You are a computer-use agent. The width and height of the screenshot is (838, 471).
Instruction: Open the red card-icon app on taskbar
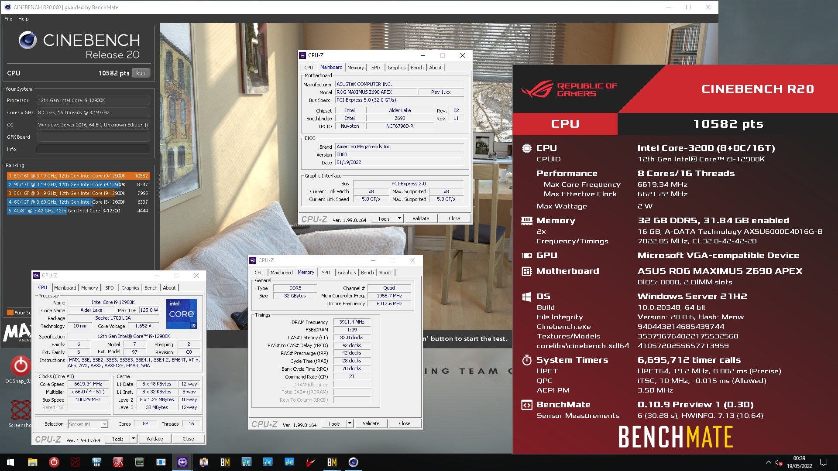tap(118, 462)
